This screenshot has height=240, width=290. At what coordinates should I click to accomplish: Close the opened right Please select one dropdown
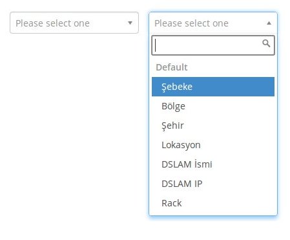[x=213, y=23]
